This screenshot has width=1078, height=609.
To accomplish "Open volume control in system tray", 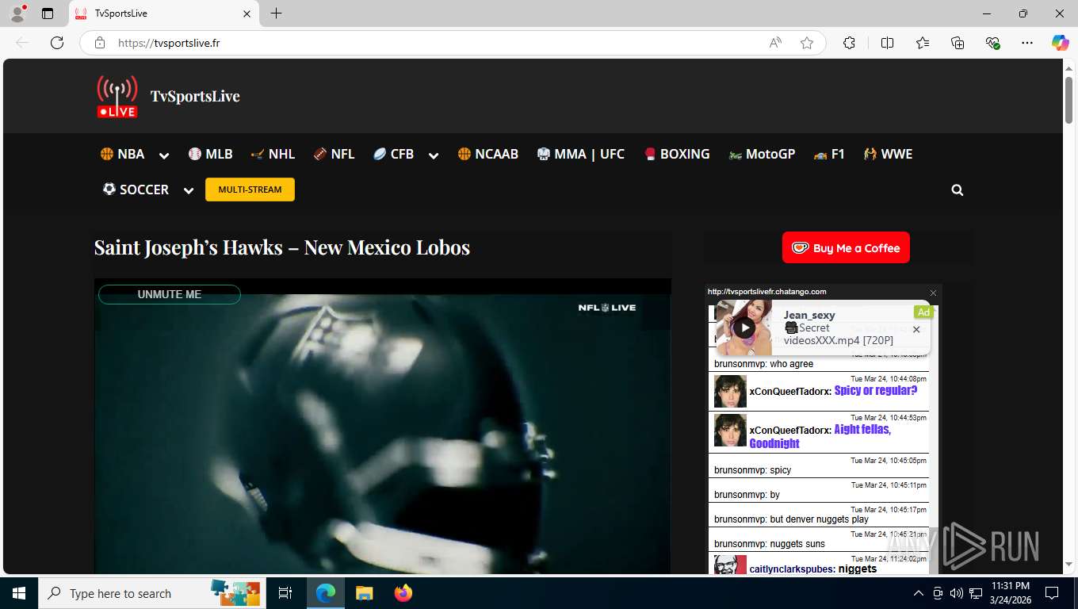I will click(957, 593).
